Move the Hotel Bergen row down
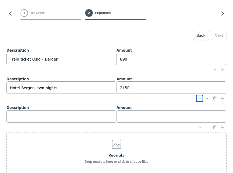233x173 pixels. click(x=207, y=98)
